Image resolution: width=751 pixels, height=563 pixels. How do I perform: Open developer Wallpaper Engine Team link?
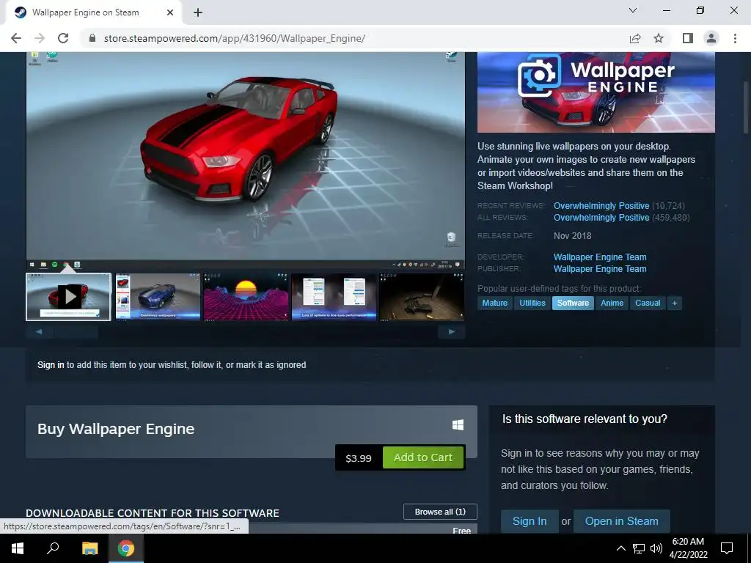tap(600, 257)
